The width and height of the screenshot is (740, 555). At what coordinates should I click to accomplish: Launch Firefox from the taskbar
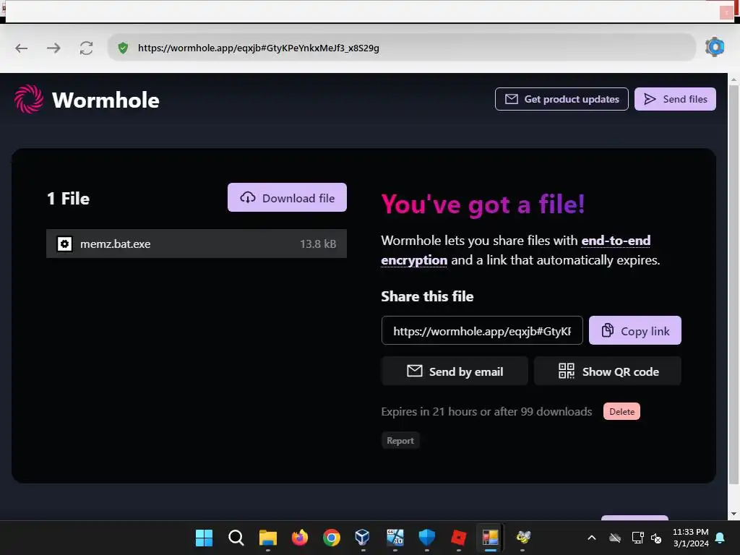pos(300,538)
